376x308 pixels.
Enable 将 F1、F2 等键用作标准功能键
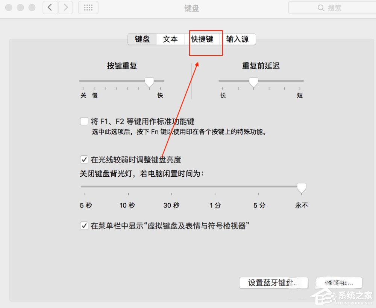[84, 121]
